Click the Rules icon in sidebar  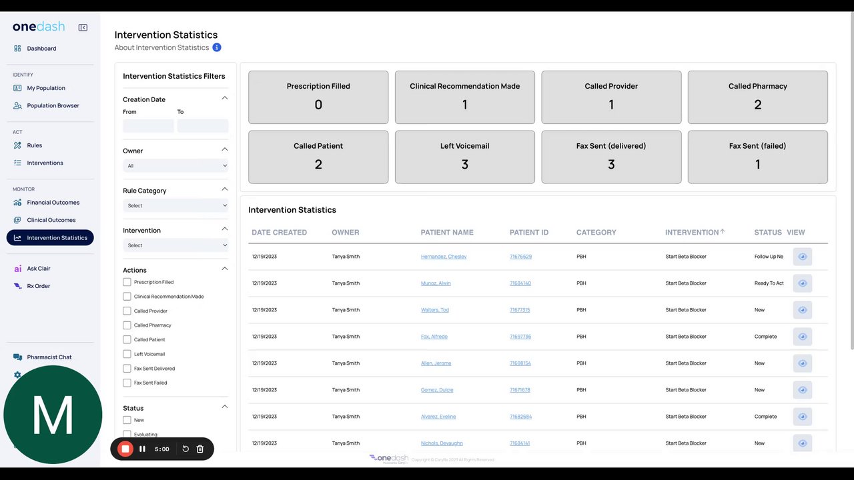[17, 145]
